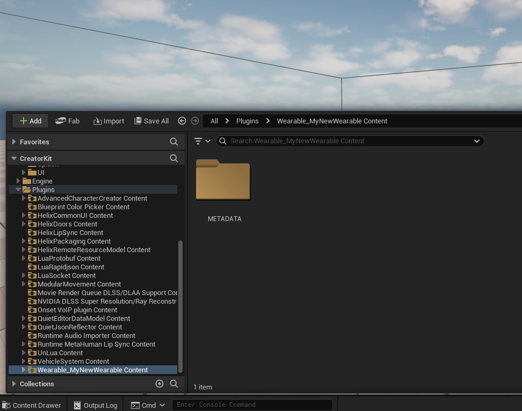Expand the Favorites section

pyautogui.click(x=14, y=142)
